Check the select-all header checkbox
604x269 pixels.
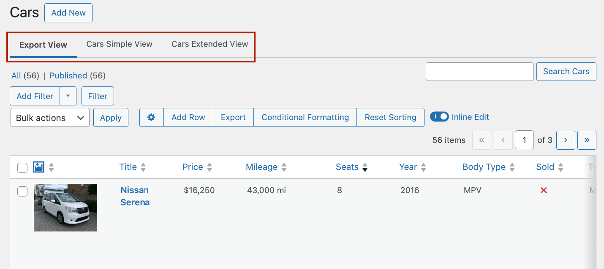pos(22,168)
